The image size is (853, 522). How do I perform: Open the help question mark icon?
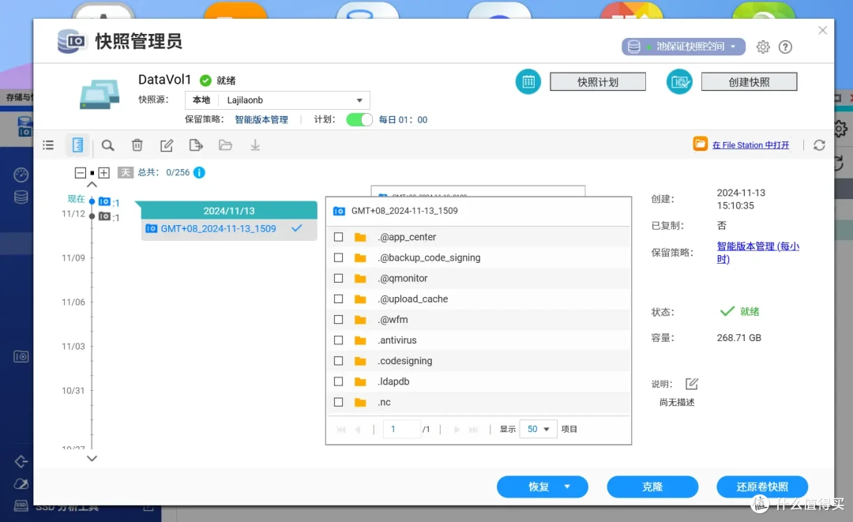pos(785,47)
